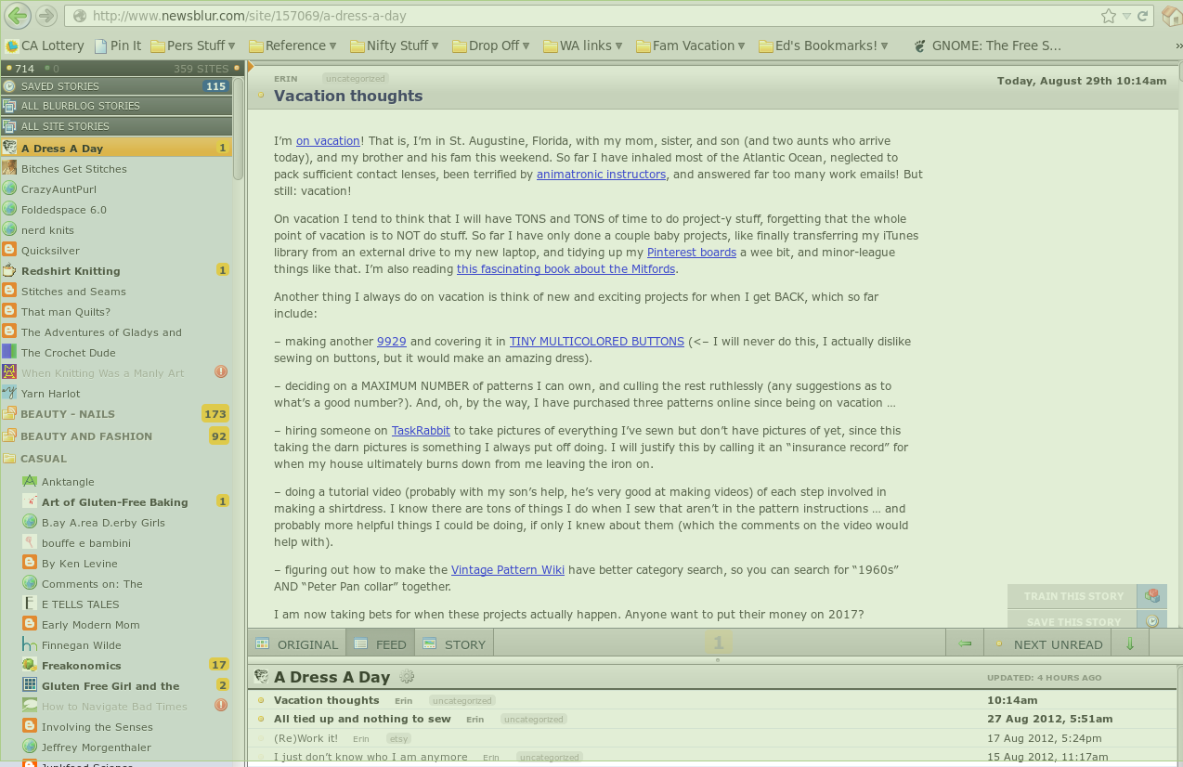
Task: Switch to the Story view tab
Action: point(454,643)
